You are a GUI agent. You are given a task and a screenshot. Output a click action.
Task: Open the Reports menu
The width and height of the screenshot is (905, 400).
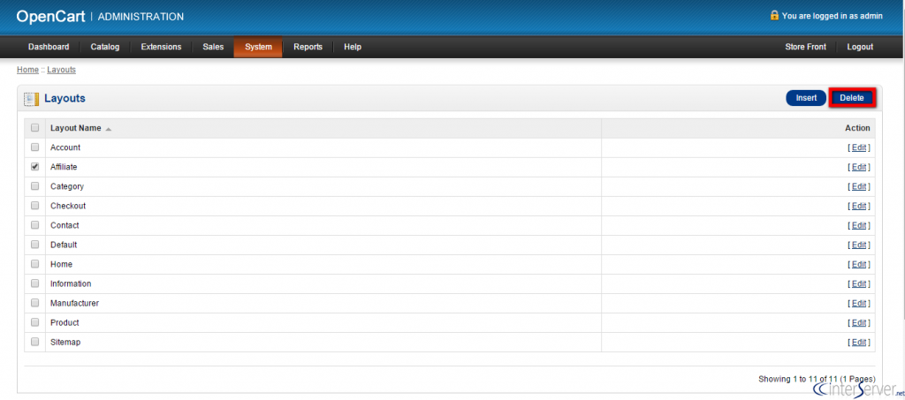[x=308, y=48]
